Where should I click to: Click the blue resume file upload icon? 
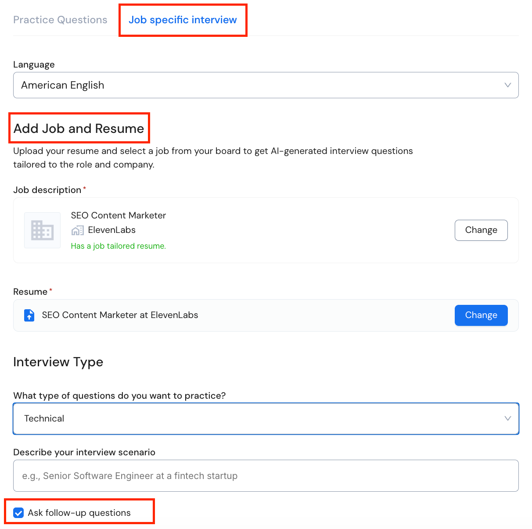[x=29, y=315]
